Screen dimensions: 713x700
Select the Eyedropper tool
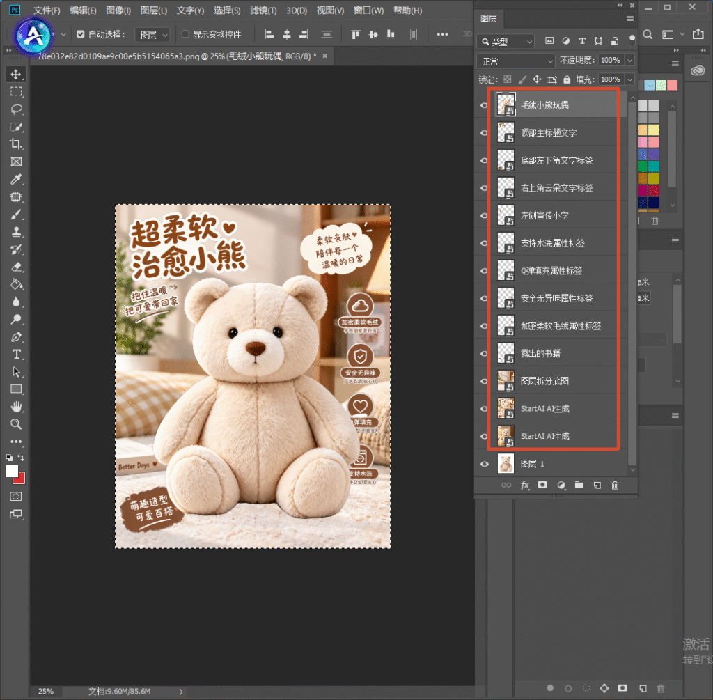point(16,179)
